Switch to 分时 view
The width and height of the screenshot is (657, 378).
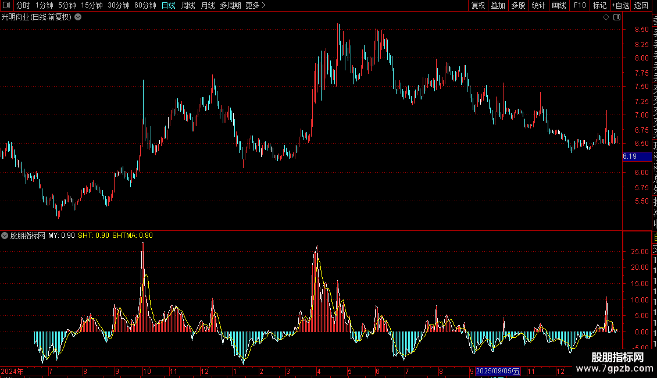23,5
